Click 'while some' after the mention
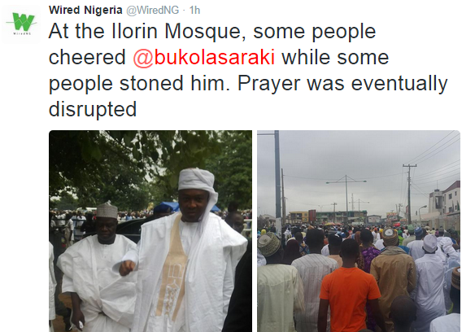Image resolution: width=462 pixels, height=332 pixels. (x=335, y=57)
